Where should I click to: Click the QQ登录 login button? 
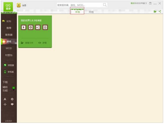[x=8, y=7]
